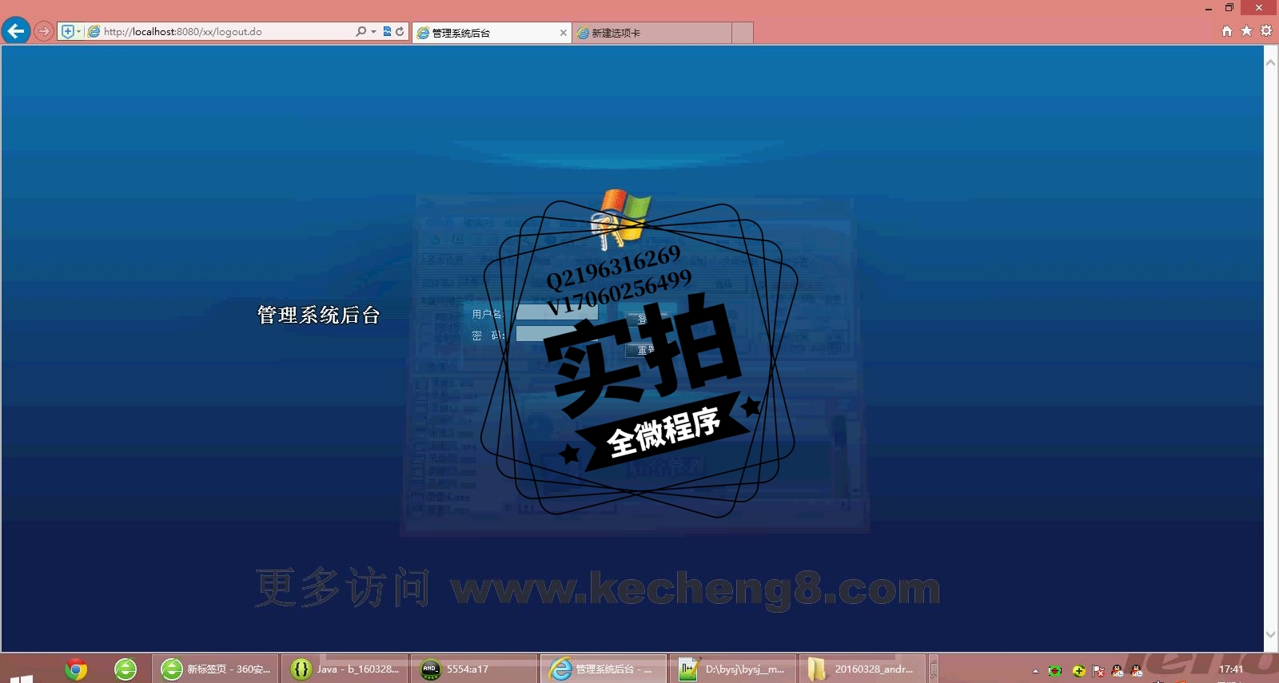
Task: Go to the browser home page icon
Action: (1227, 30)
